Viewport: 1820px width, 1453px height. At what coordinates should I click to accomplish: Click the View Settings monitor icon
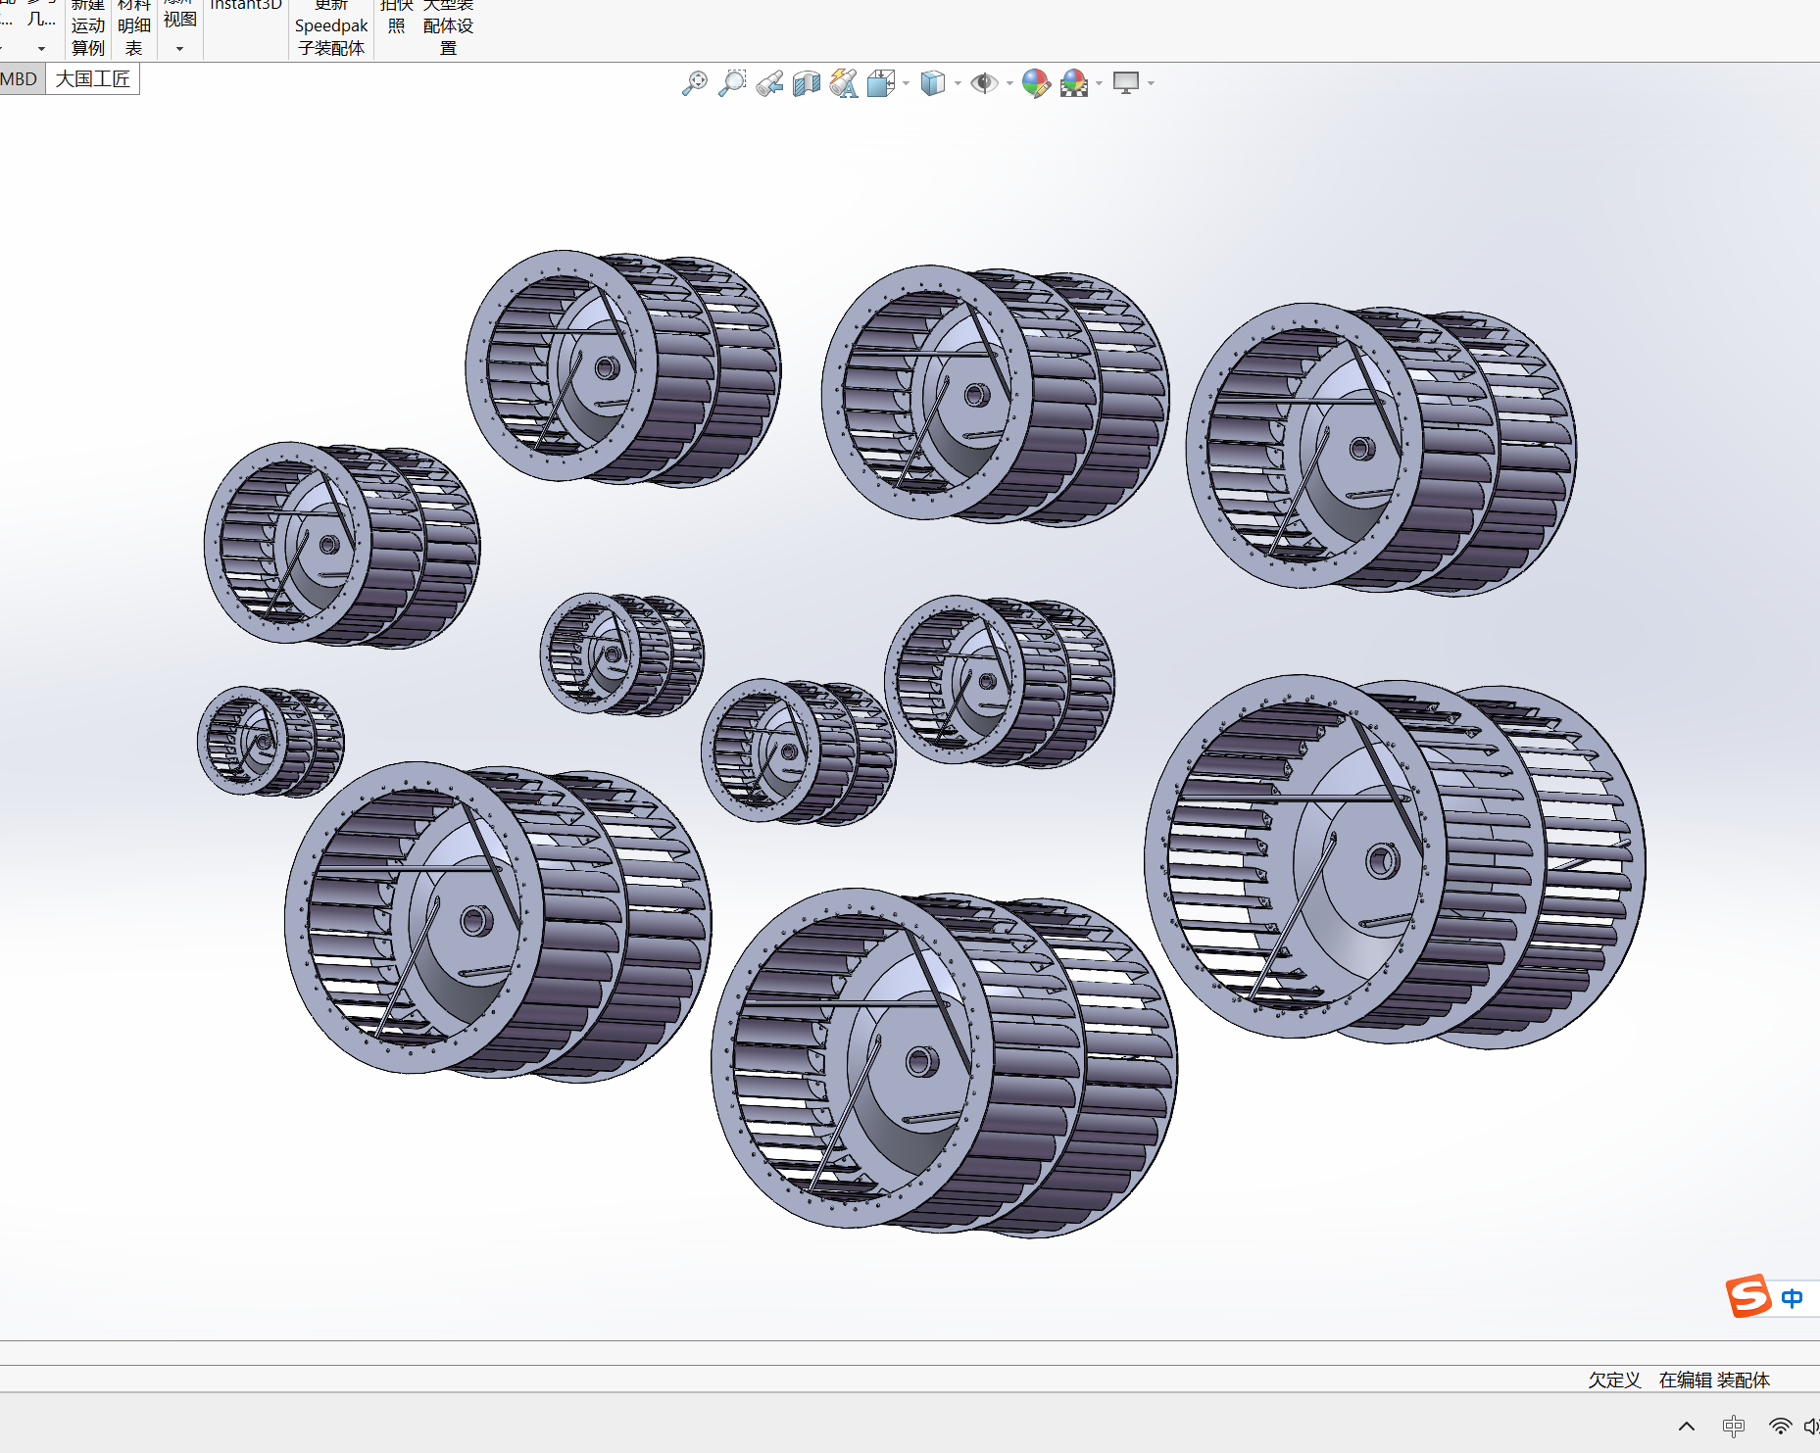pos(1126,83)
